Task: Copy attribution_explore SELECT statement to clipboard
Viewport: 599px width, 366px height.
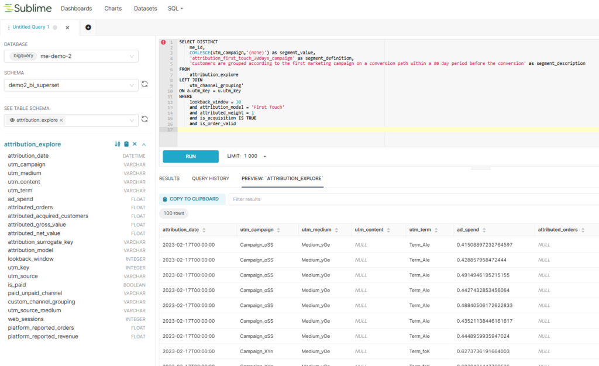Action: point(126,144)
